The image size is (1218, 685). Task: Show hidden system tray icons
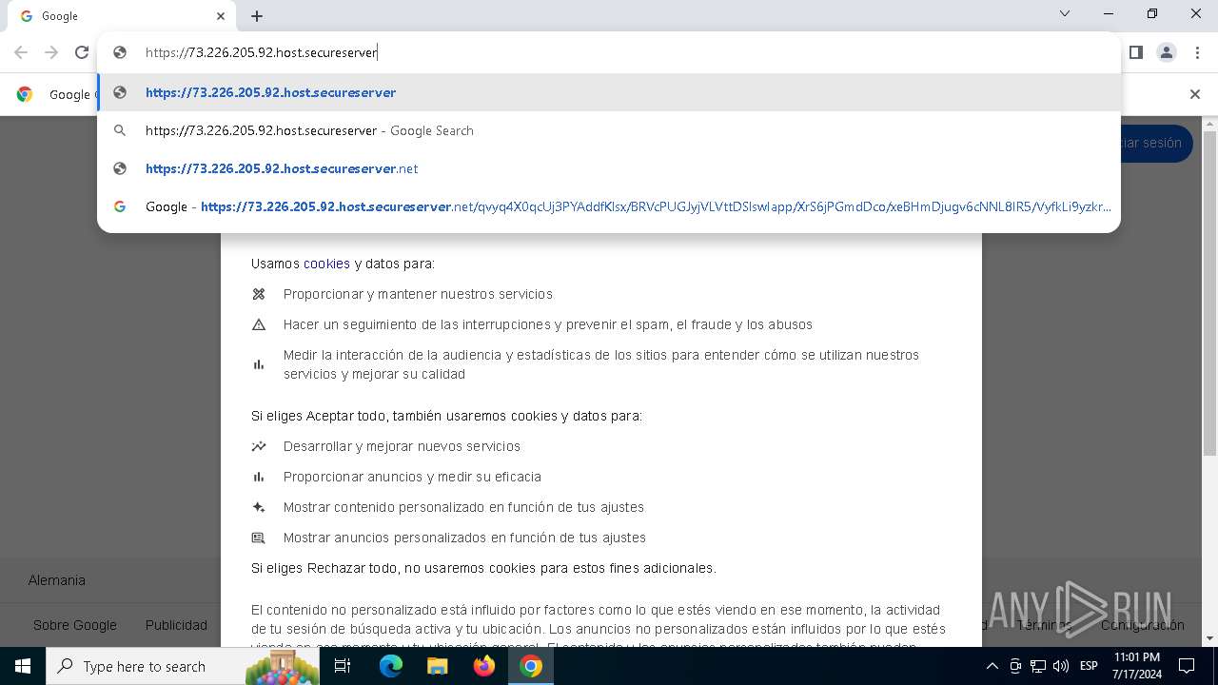tap(992, 666)
